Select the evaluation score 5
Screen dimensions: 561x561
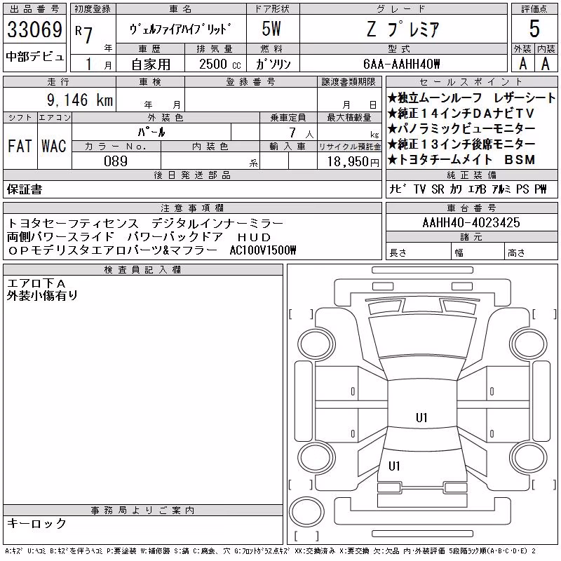534,29
